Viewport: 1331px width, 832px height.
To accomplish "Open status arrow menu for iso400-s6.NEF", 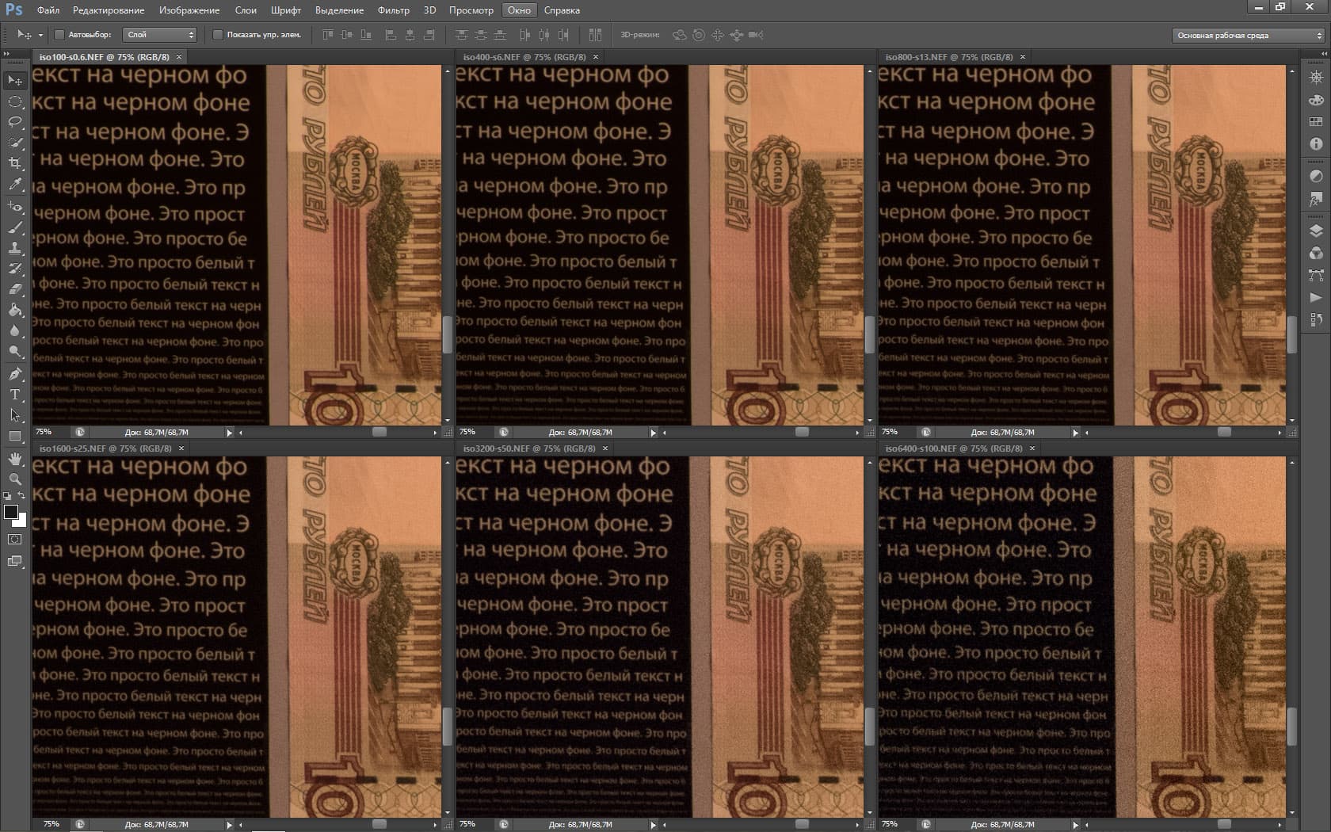I will (654, 433).
